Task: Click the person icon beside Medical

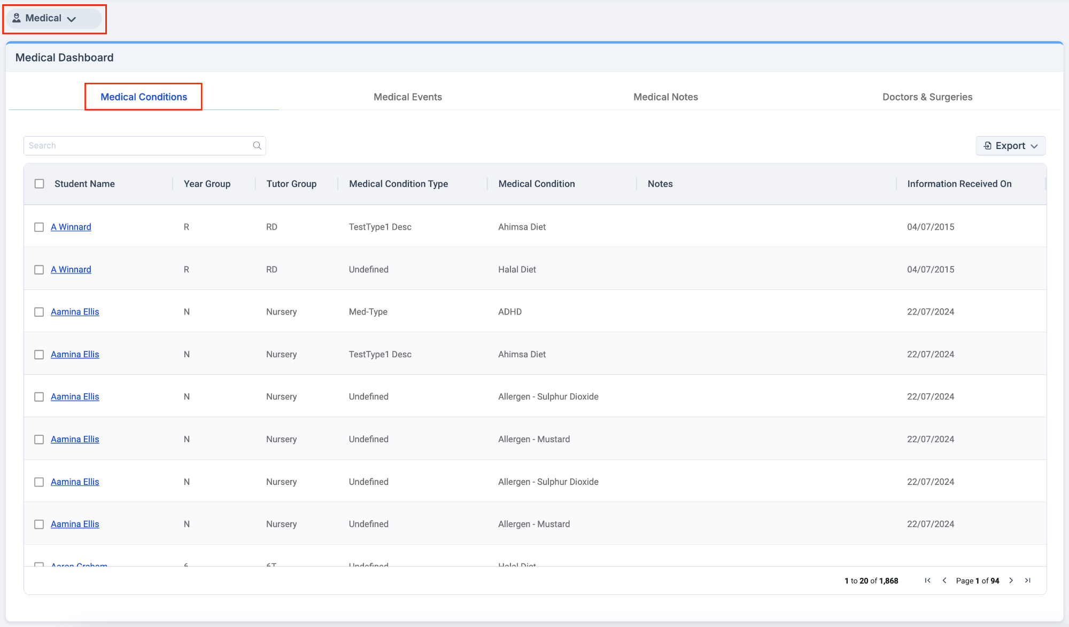Action: tap(17, 18)
